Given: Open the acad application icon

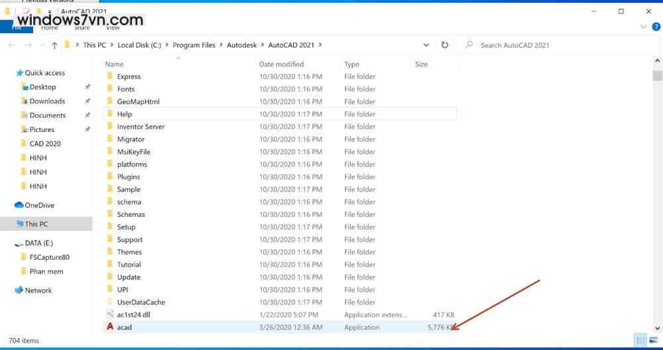Looking at the screenshot, I should click(x=110, y=327).
